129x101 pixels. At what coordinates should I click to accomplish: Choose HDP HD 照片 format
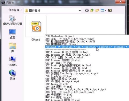coord(87,81)
